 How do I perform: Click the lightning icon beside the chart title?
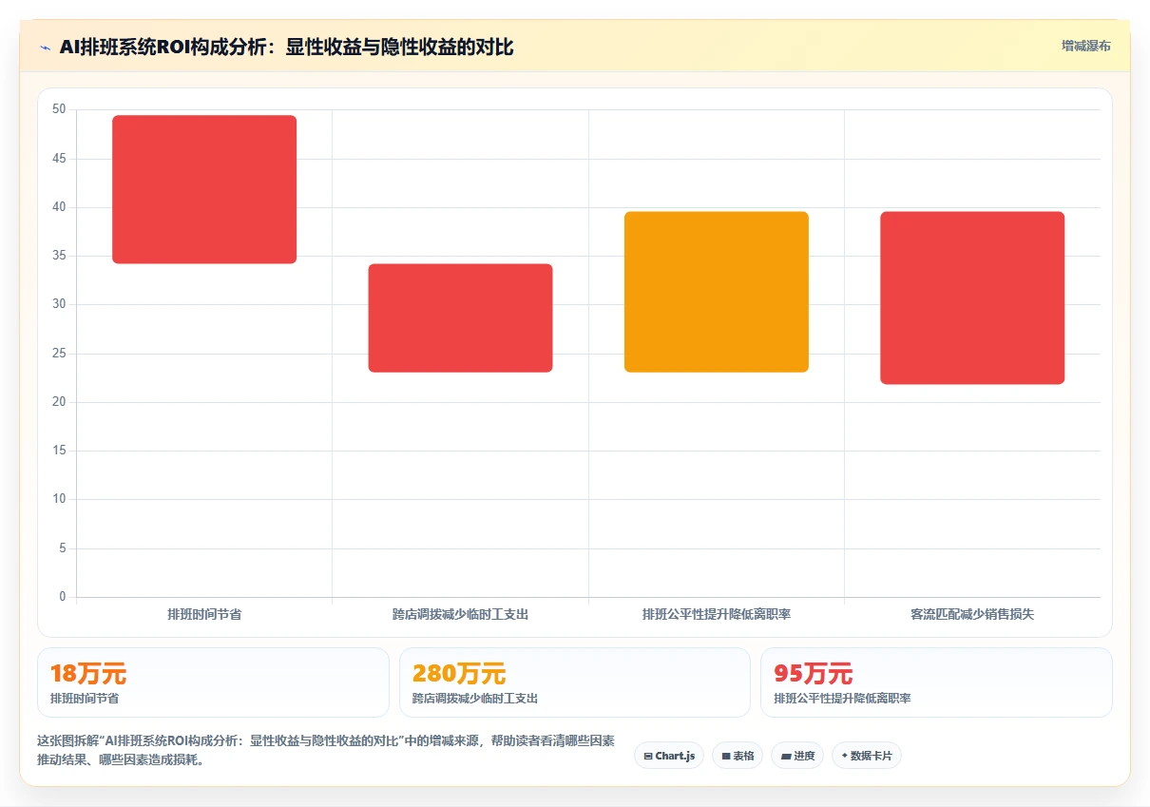click(x=45, y=48)
